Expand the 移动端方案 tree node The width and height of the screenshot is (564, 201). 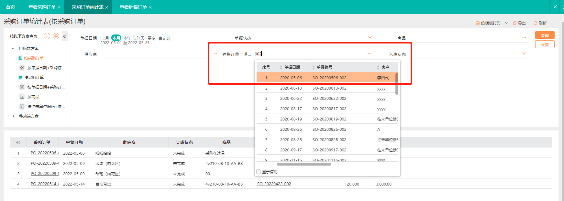tap(13, 116)
